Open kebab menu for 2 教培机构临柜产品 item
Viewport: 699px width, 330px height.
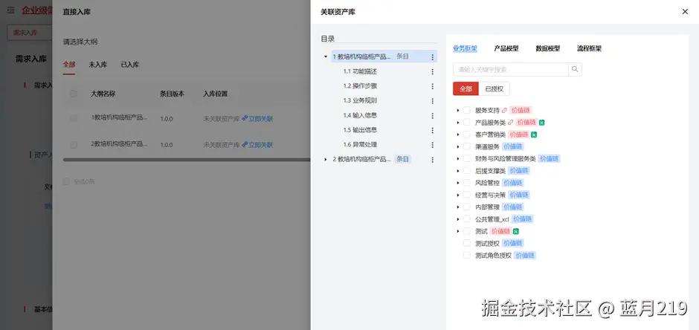[432, 160]
